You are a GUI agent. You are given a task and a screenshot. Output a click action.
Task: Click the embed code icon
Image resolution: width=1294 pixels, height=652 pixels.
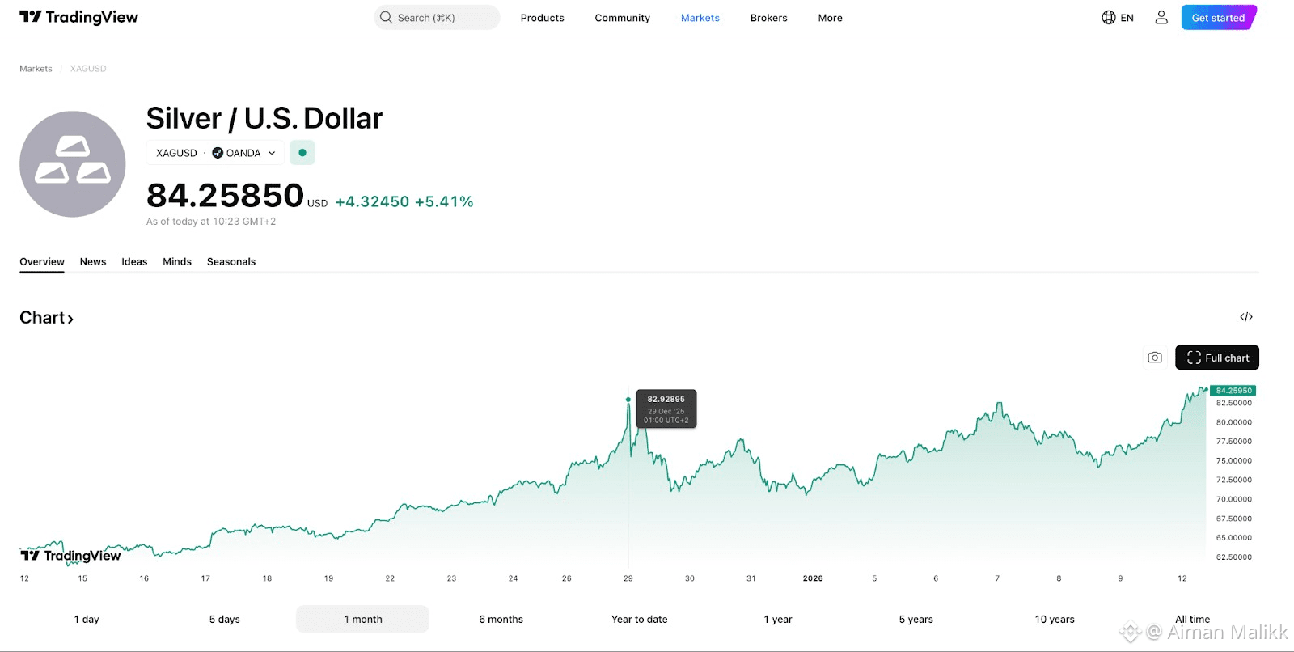point(1246,317)
